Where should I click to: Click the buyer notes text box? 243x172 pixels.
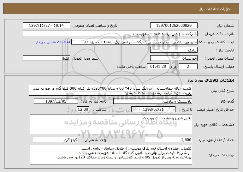(111, 155)
